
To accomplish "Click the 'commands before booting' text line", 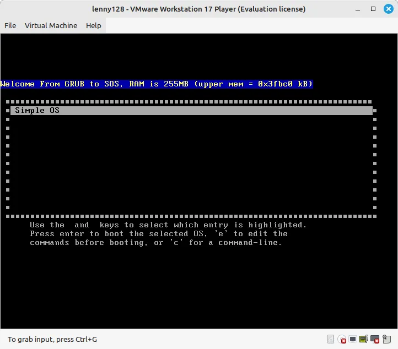I will point(156,243).
